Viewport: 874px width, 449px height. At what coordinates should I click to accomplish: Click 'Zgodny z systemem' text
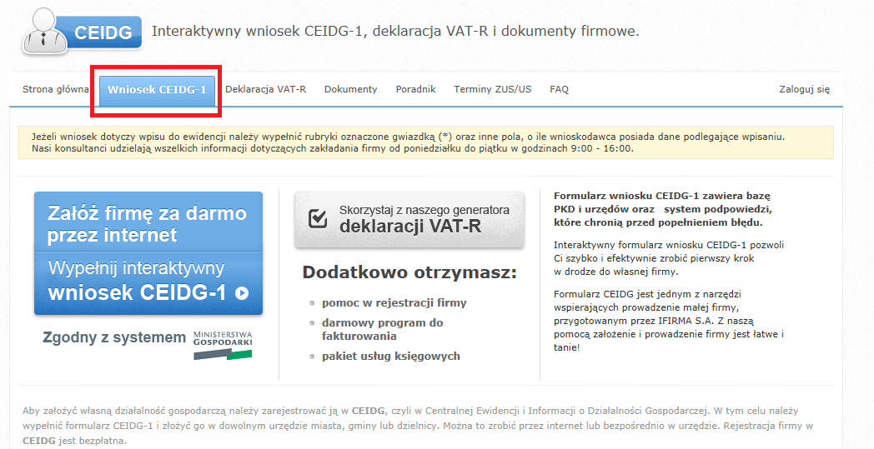(x=114, y=337)
